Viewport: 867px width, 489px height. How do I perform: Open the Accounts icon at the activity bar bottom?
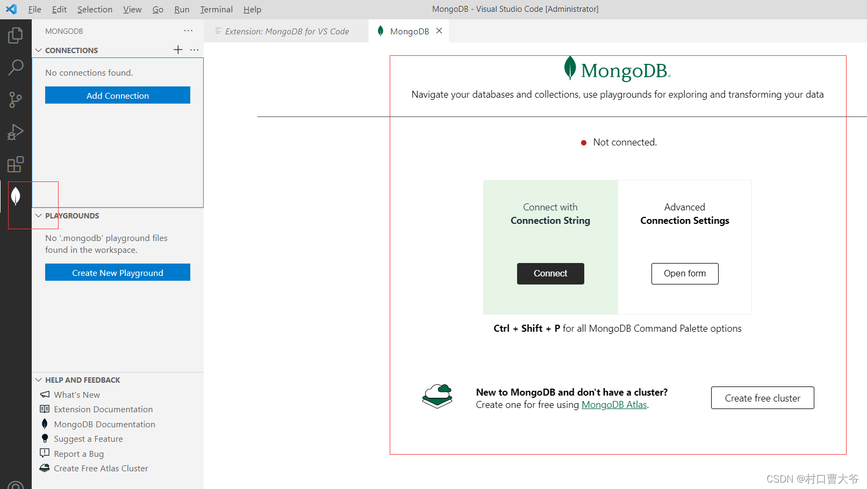point(16,485)
